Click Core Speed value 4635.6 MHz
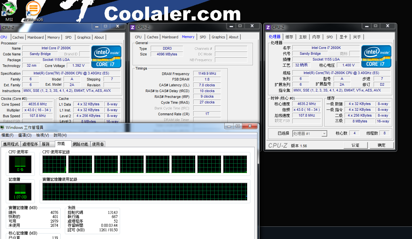This screenshot has height=239, width=412. (x=38, y=104)
